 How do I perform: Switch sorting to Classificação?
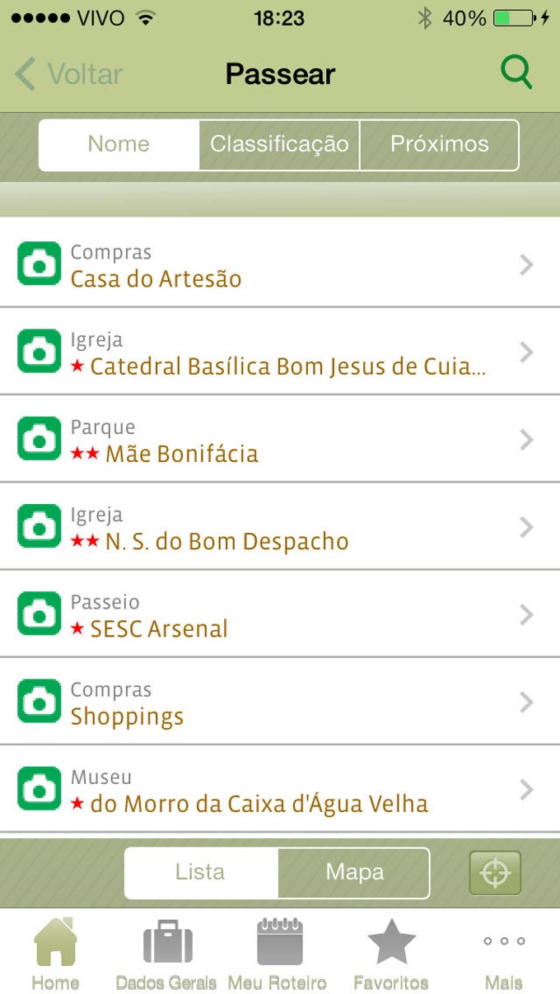(279, 145)
